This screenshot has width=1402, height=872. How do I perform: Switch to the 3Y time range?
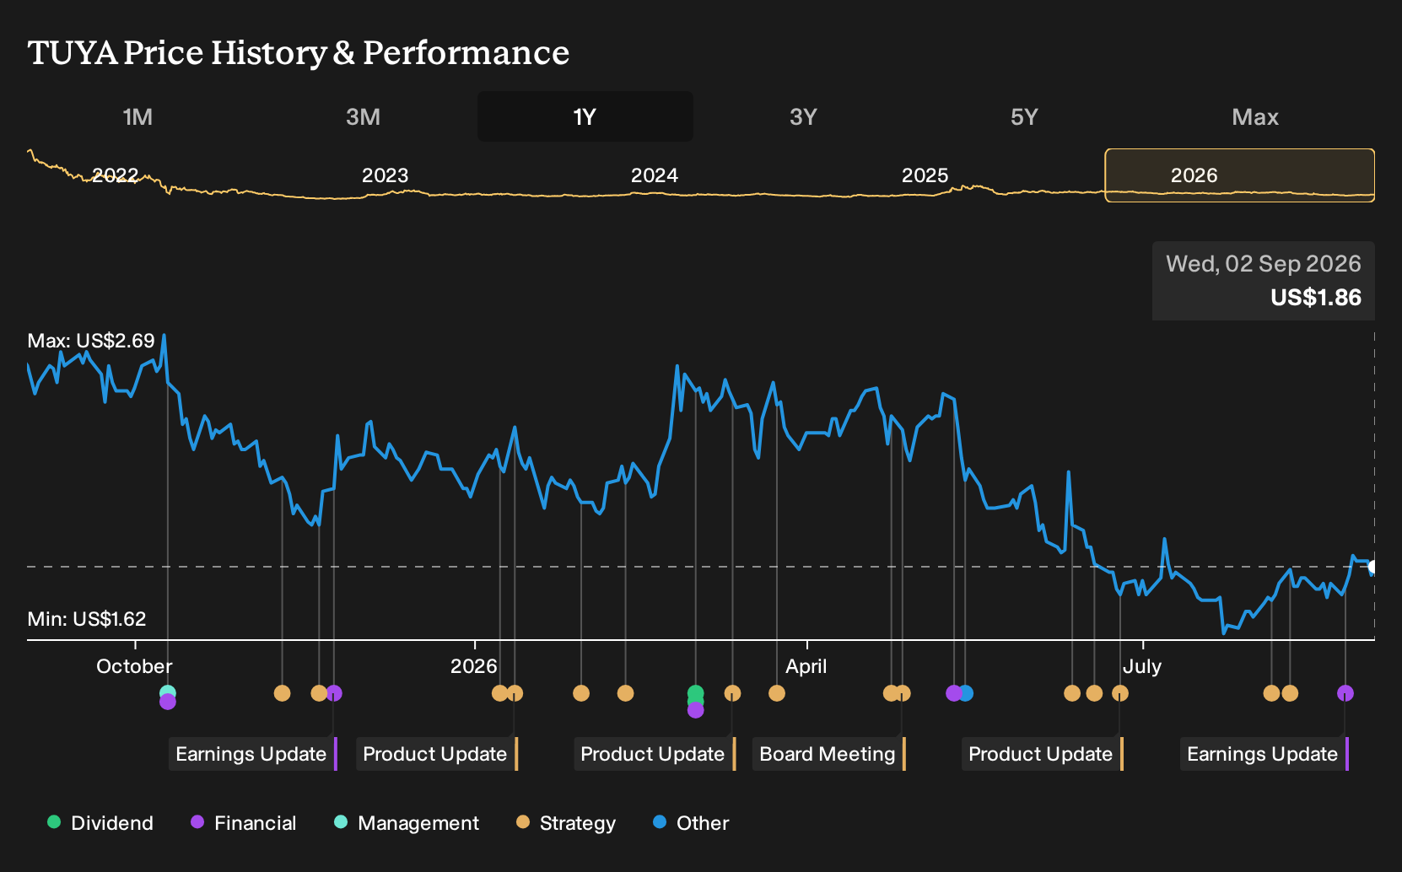coord(803,116)
